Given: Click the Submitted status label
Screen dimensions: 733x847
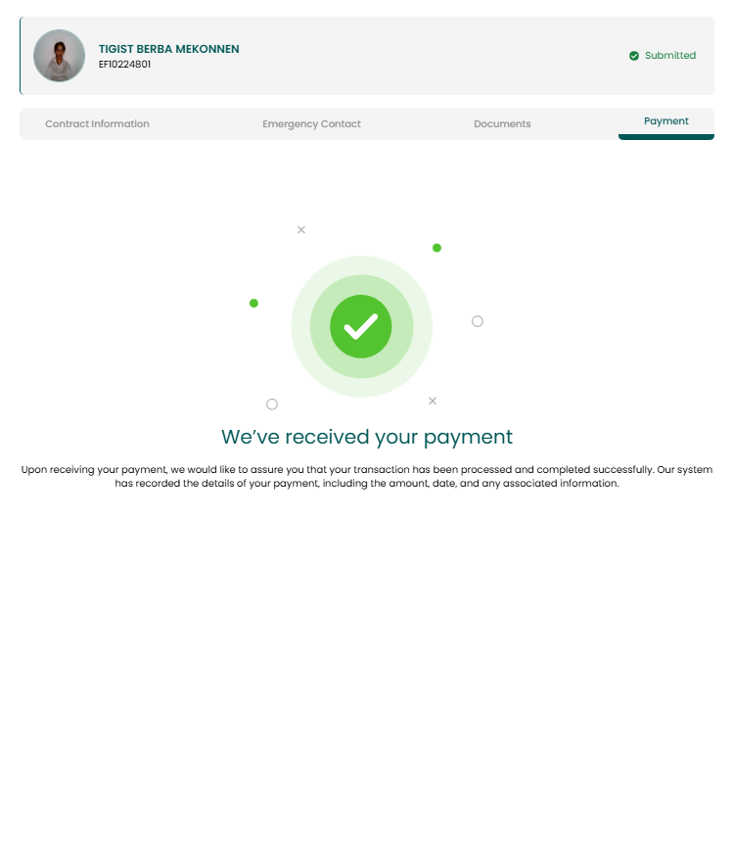Looking at the screenshot, I should (x=670, y=55).
